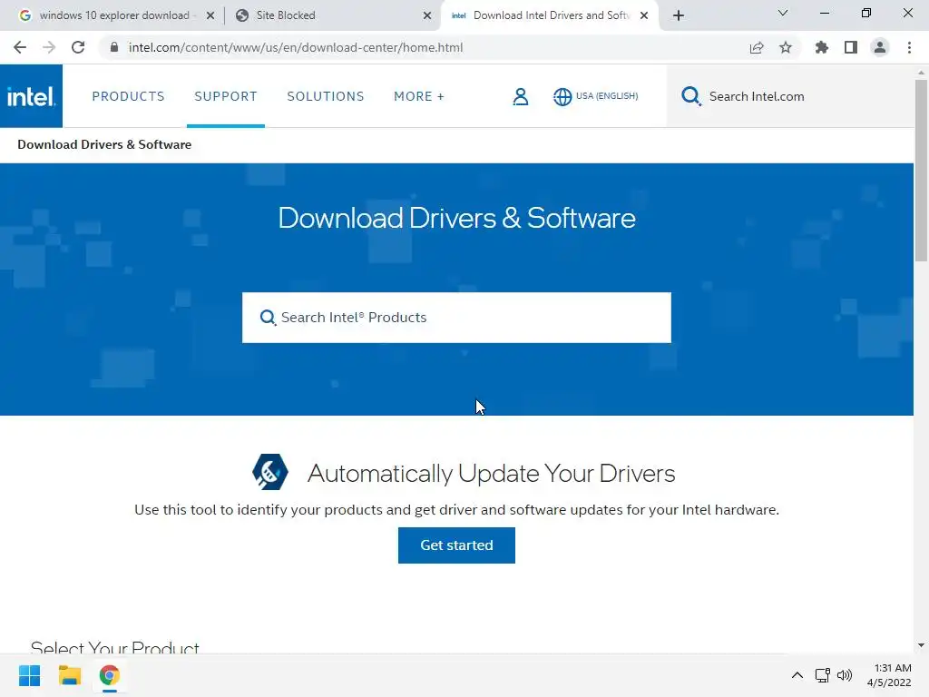View site security lock info
Viewport: 929px width, 697px height.
114,47
